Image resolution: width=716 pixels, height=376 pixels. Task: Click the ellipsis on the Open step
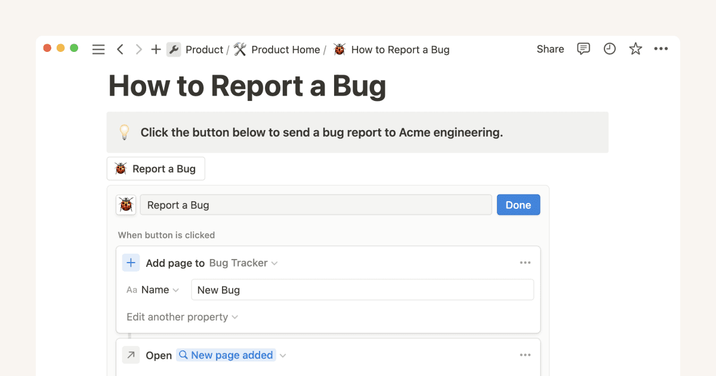(526, 355)
